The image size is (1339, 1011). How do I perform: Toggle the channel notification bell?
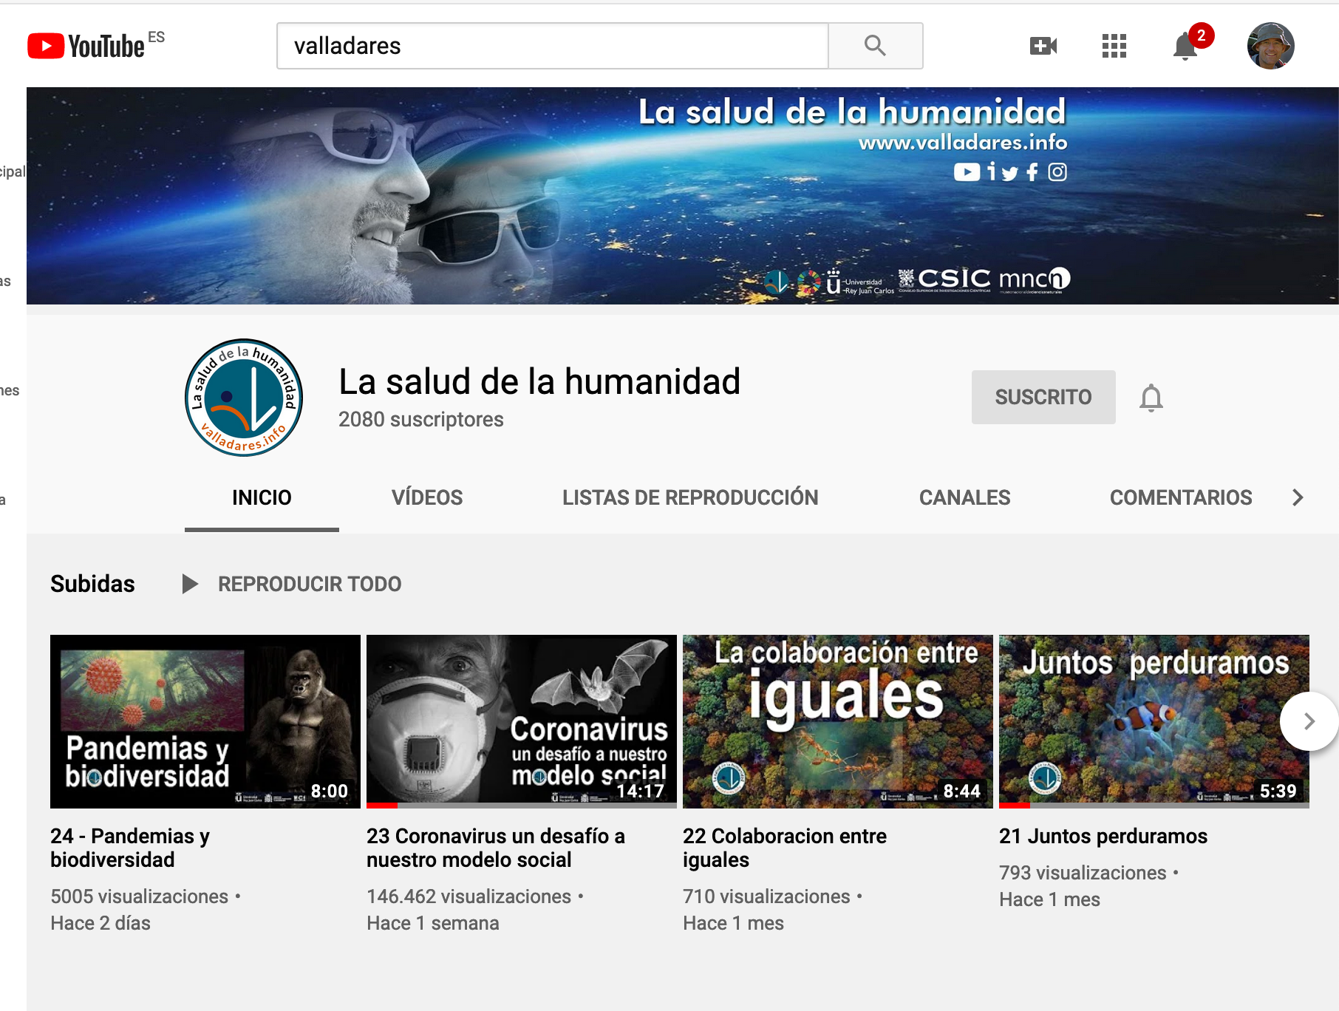(x=1151, y=398)
